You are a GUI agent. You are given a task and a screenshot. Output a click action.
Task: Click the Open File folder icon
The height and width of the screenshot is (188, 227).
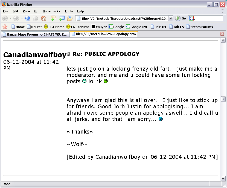pyautogui.click(x=70, y=18)
